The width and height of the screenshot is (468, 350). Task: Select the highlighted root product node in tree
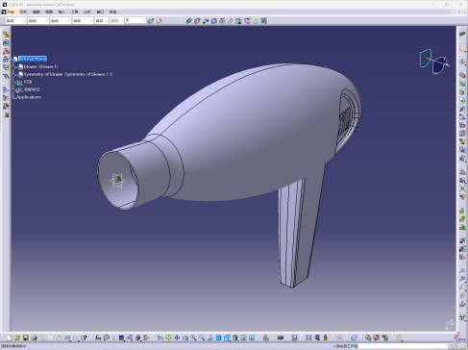[33, 59]
